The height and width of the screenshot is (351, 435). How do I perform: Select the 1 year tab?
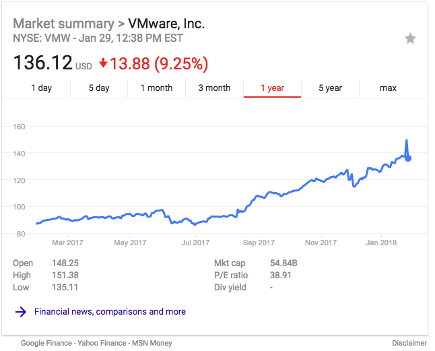pyautogui.click(x=272, y=88)
